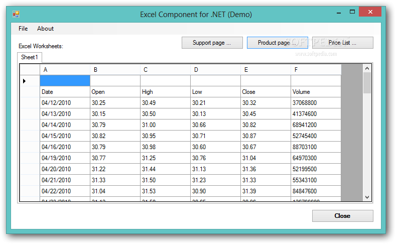Screen dimensions: 396x244
Task: Select the cell with value 31.13
Action: tap(216, 169)
